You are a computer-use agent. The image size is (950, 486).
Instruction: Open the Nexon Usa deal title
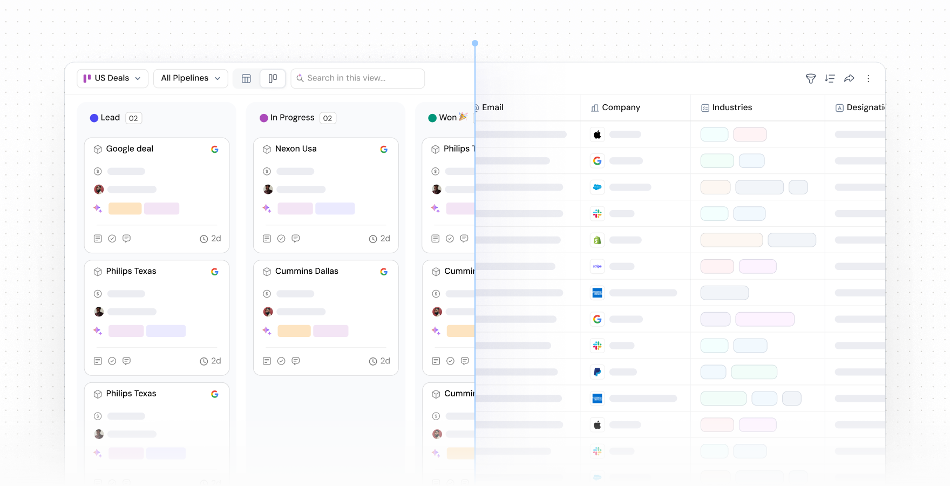tap(296, 149)
